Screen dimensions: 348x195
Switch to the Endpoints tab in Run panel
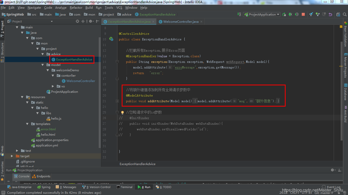point(41,176)
